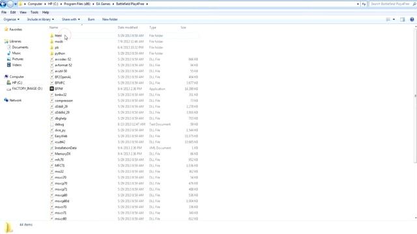The width and height of the screenshot is (417, 234).
Task: Open the Edit menu
Action: tap(13, 12)
